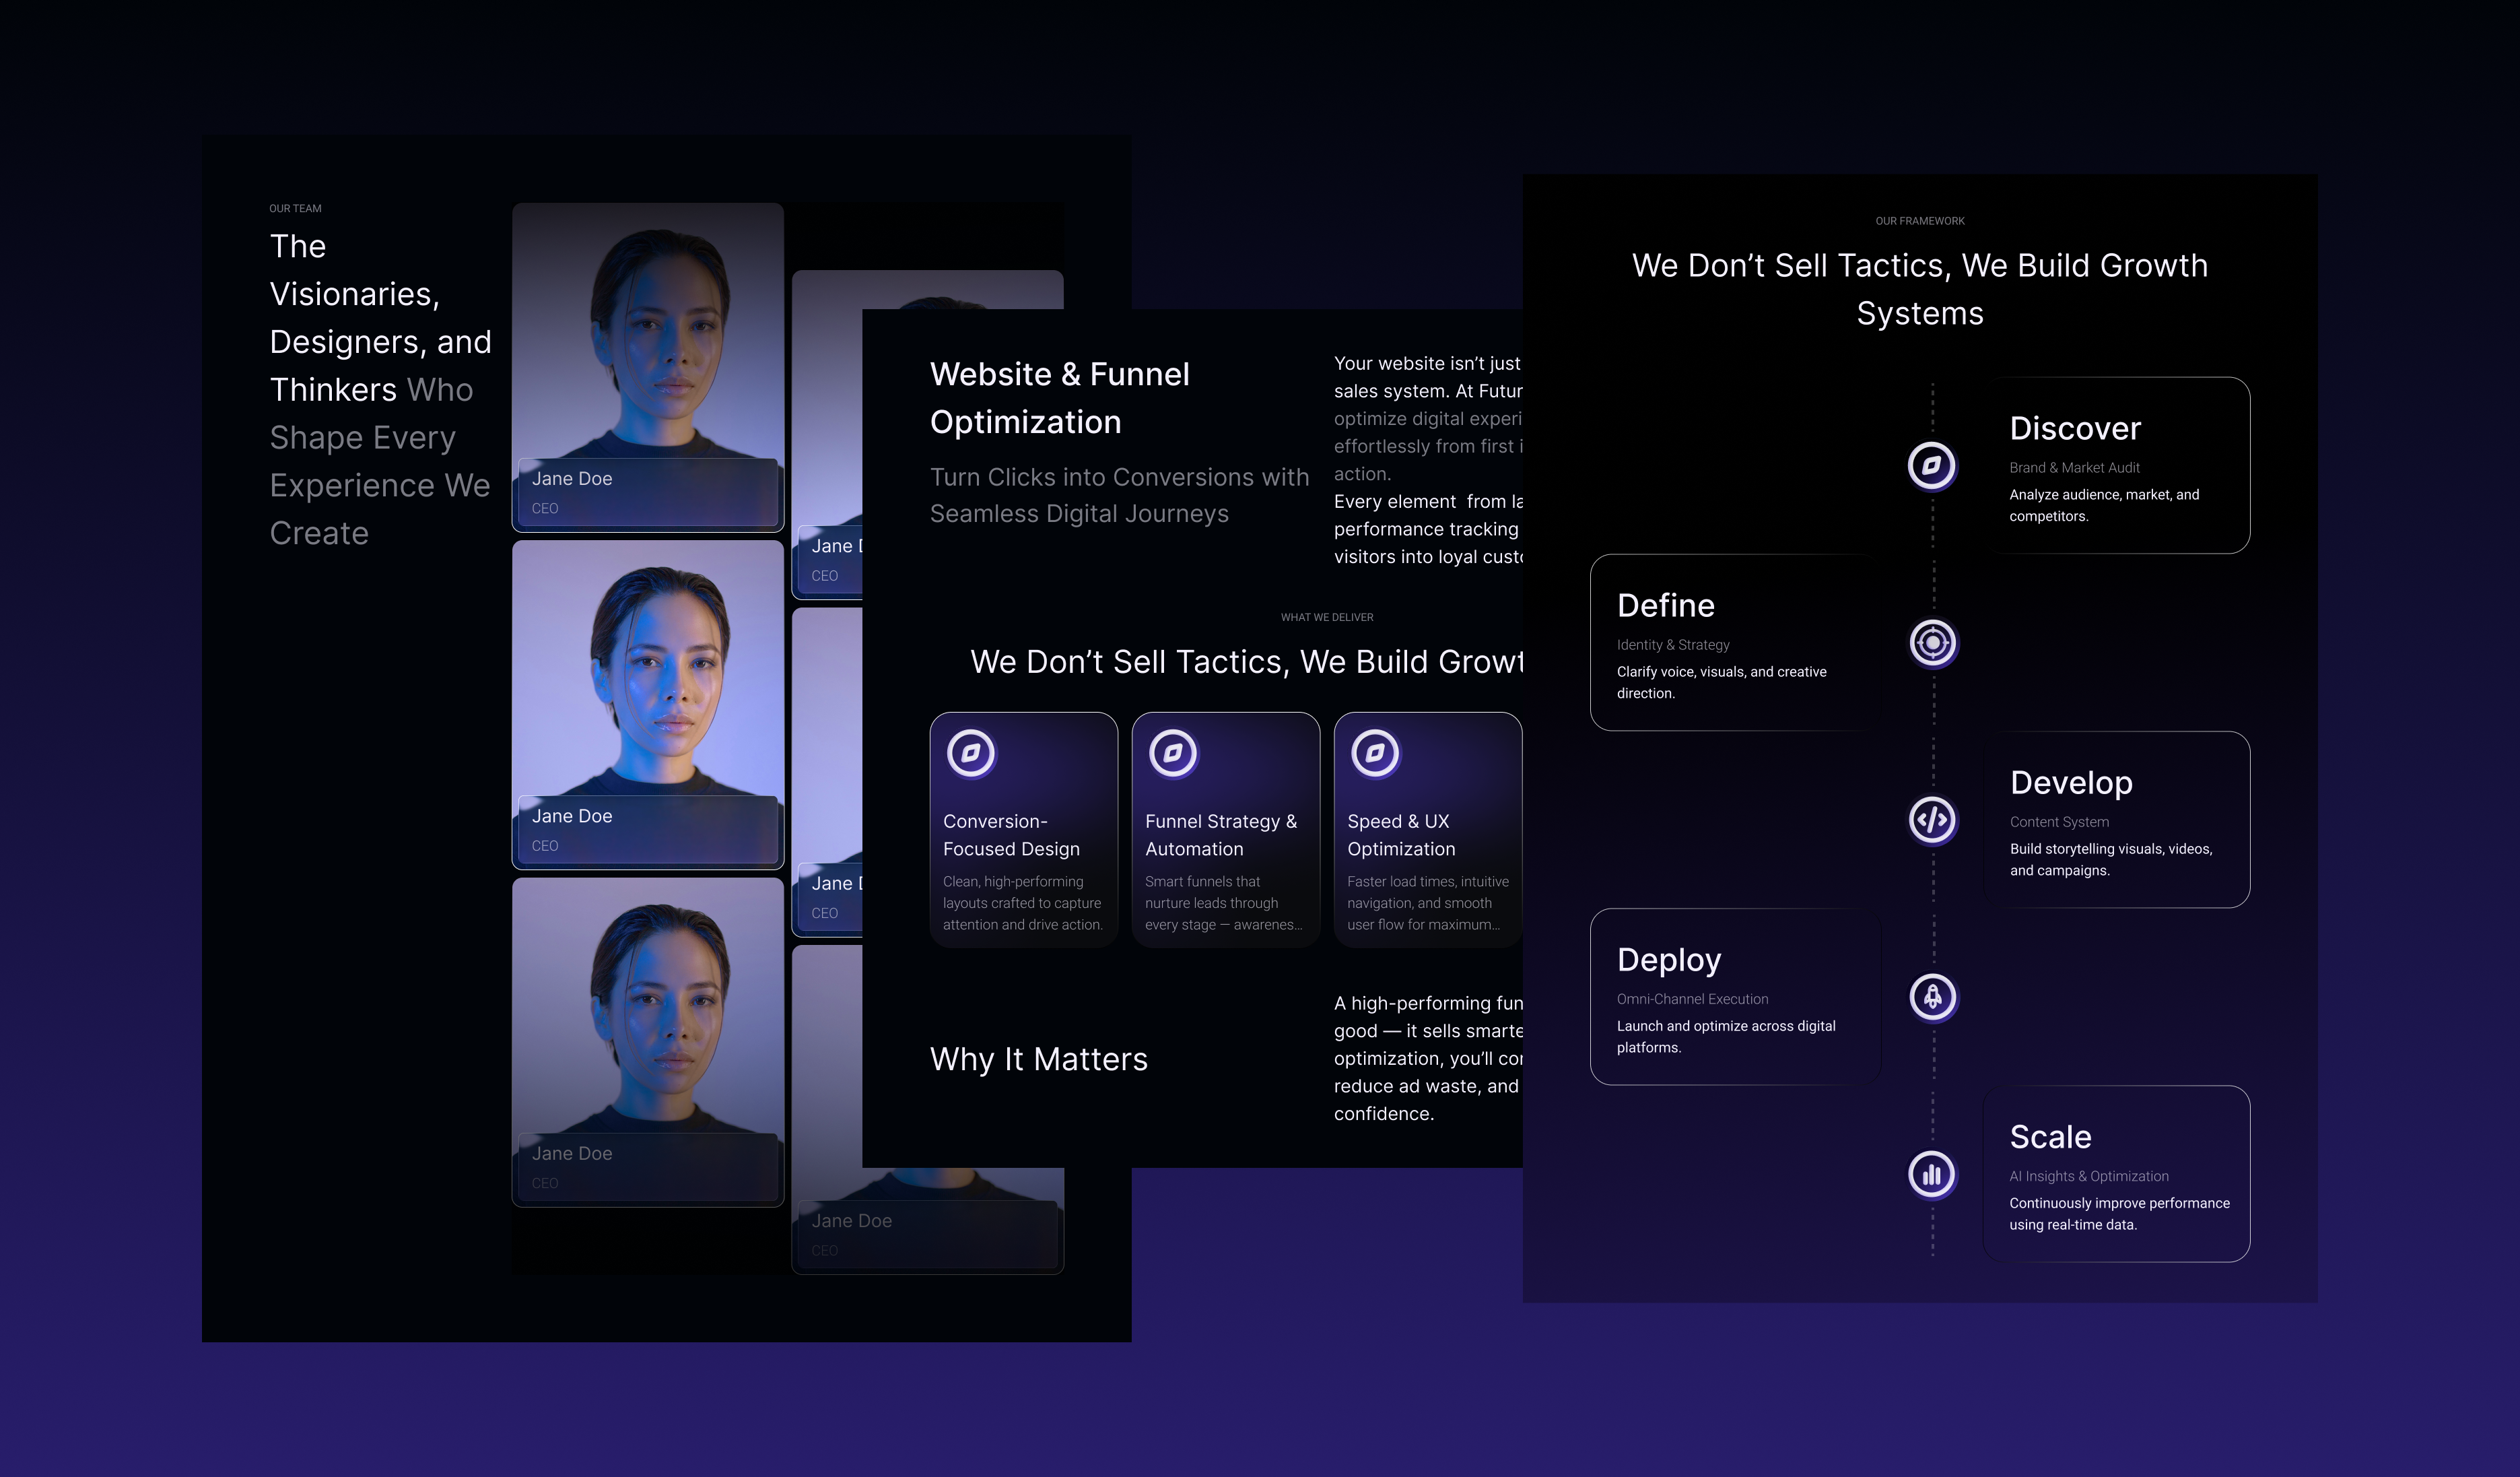This screenshot has height=1477, width=2520.
Task: Click the middle Jane Doe portrait
Action: pyautogui.click(x=647, y=705)
